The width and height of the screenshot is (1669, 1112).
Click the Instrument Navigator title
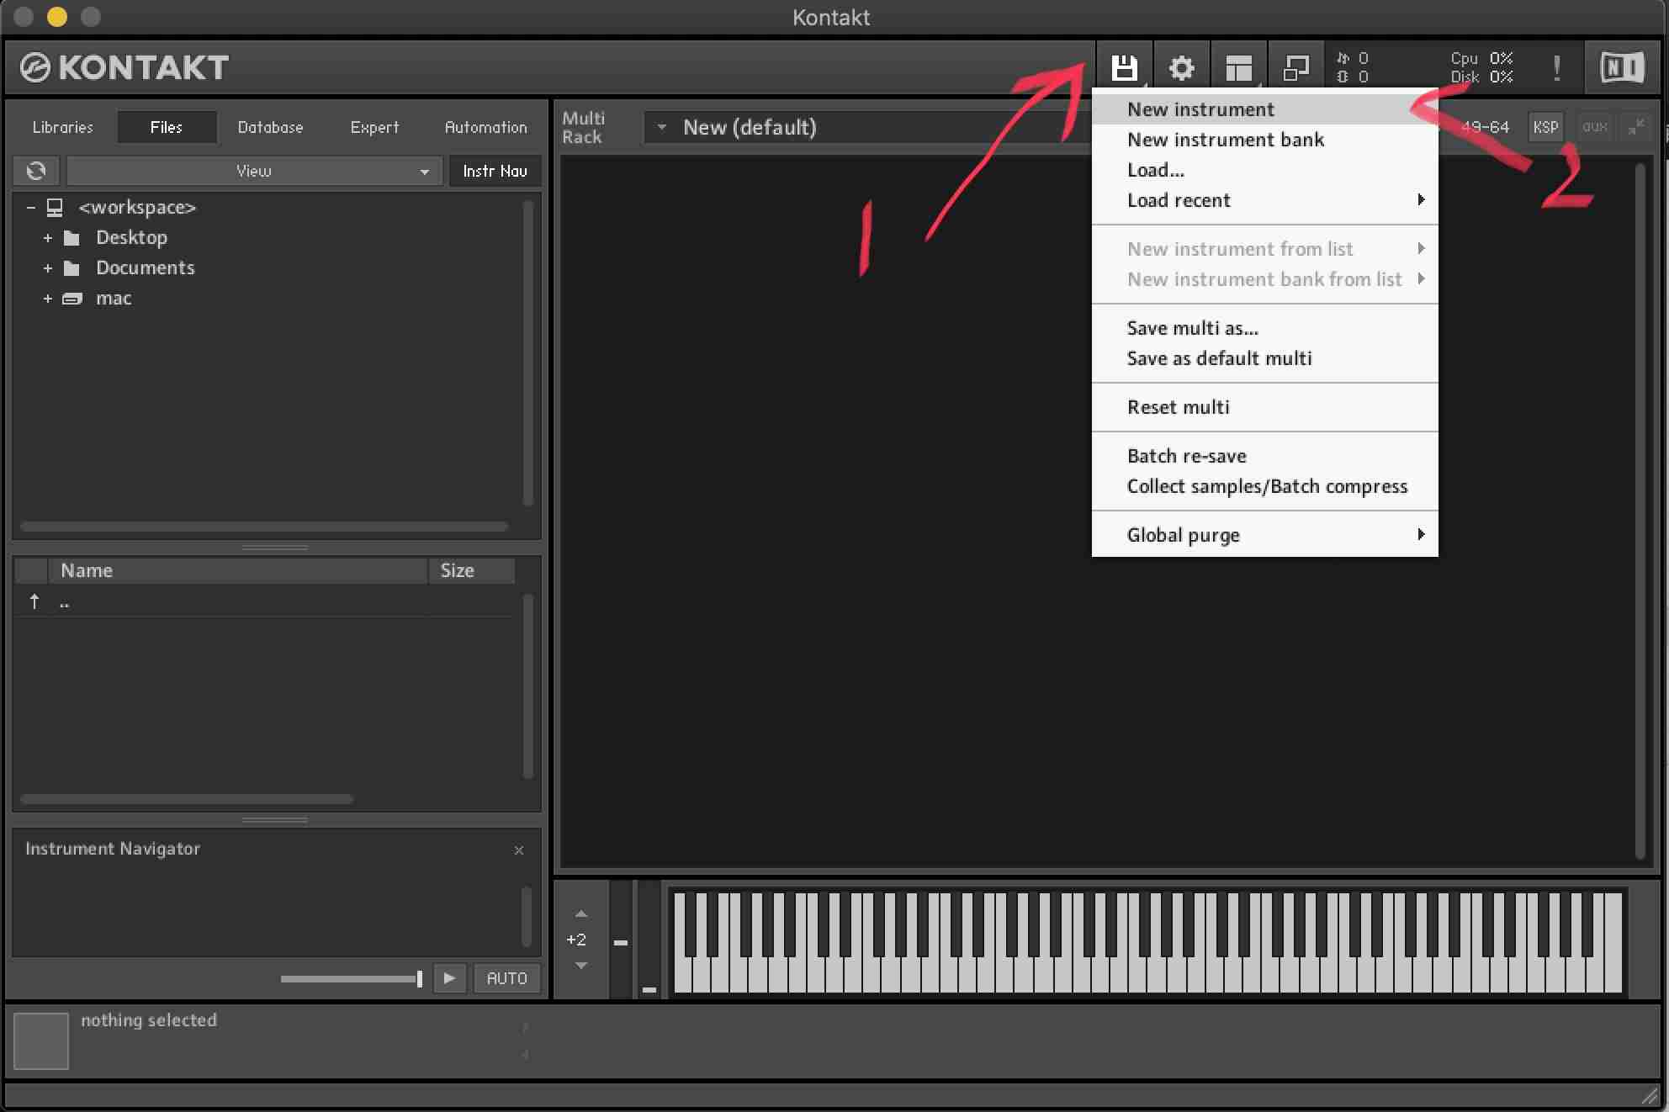coord(113,849)
